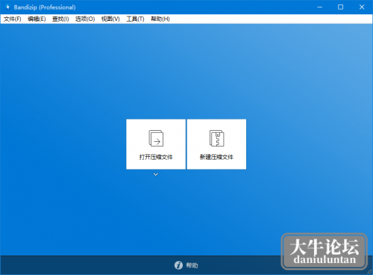Click the 新建压缩文件 tile
Screen dimensions: 373x275
pos(216,144)
